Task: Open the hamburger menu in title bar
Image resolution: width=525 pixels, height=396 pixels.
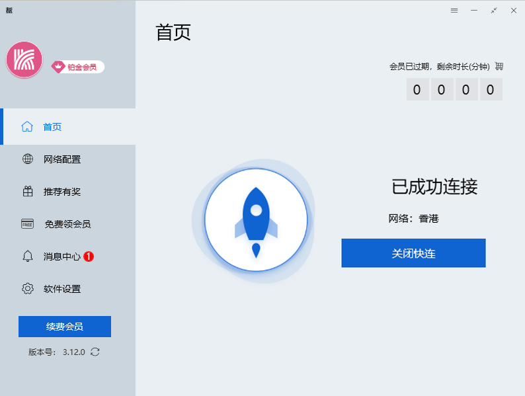Action: (454, 11)
